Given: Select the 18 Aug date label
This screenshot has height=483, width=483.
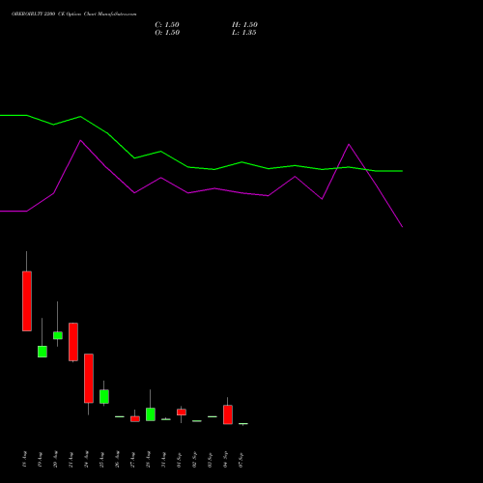Looking at the screenshot, I should point(25,459).
